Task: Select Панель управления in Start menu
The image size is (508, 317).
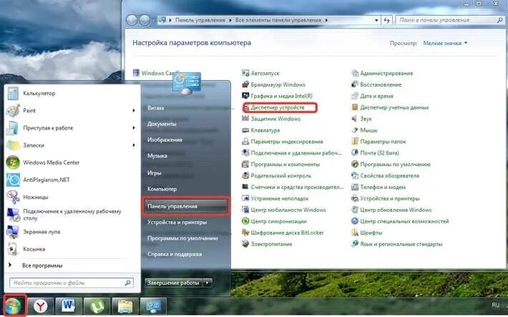Action: pyautogui.click(x=185, y=206)
